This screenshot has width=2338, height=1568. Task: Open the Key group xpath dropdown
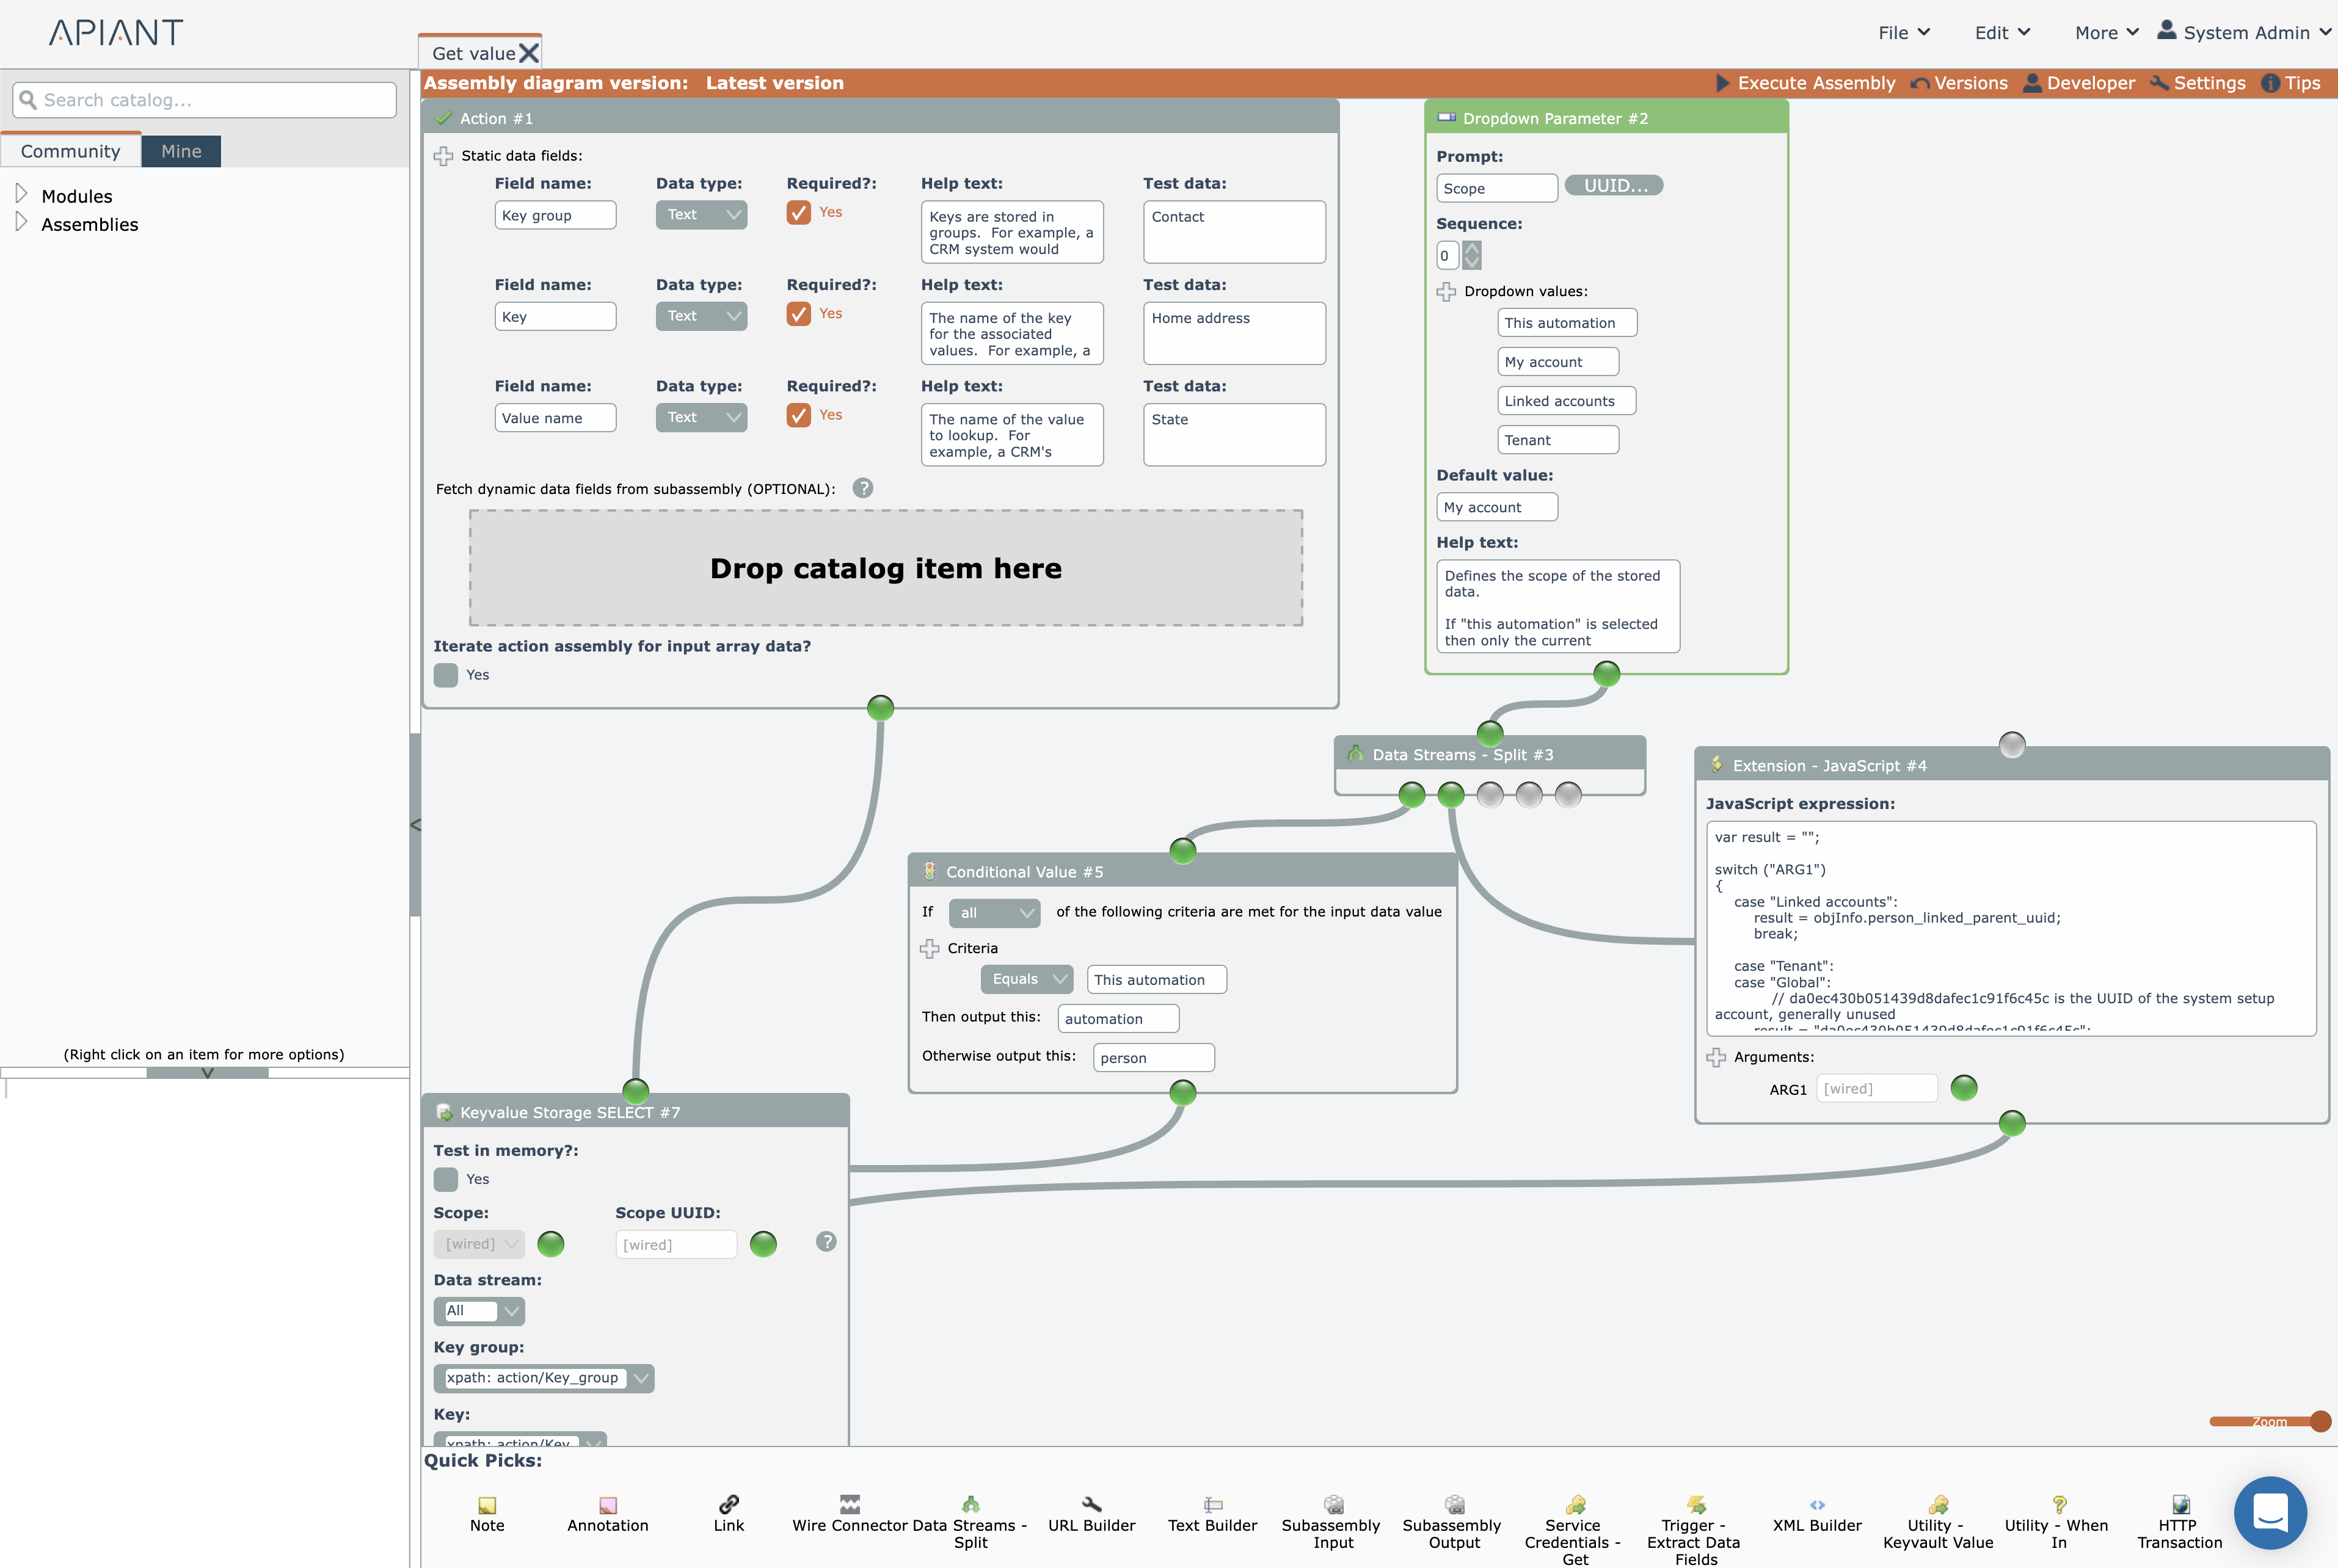click(641, 1378)
